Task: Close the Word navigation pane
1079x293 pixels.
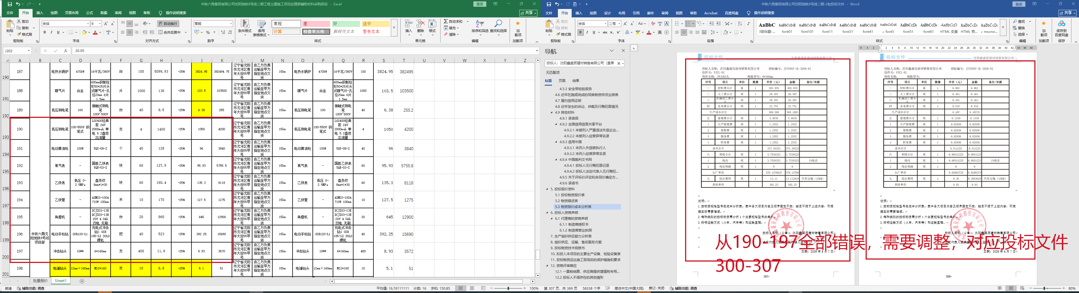Action: coord(623,51)
